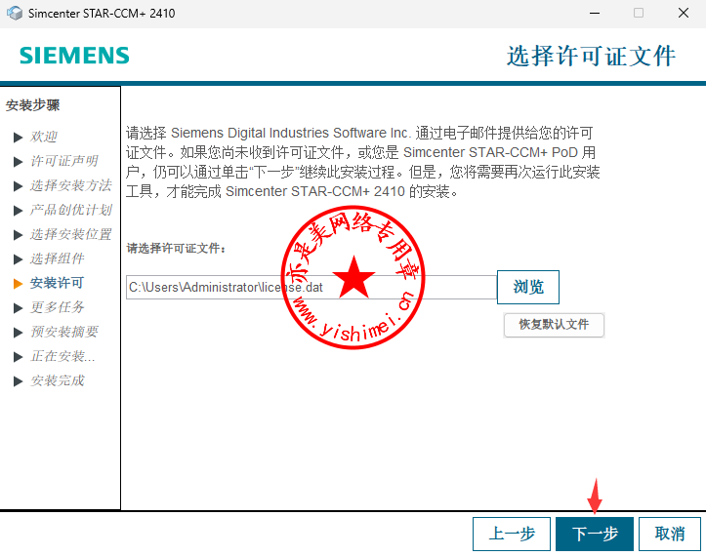This screenshot has width=706, height=556.
Task: Close the installer window
Action: (x=683, y=13)
